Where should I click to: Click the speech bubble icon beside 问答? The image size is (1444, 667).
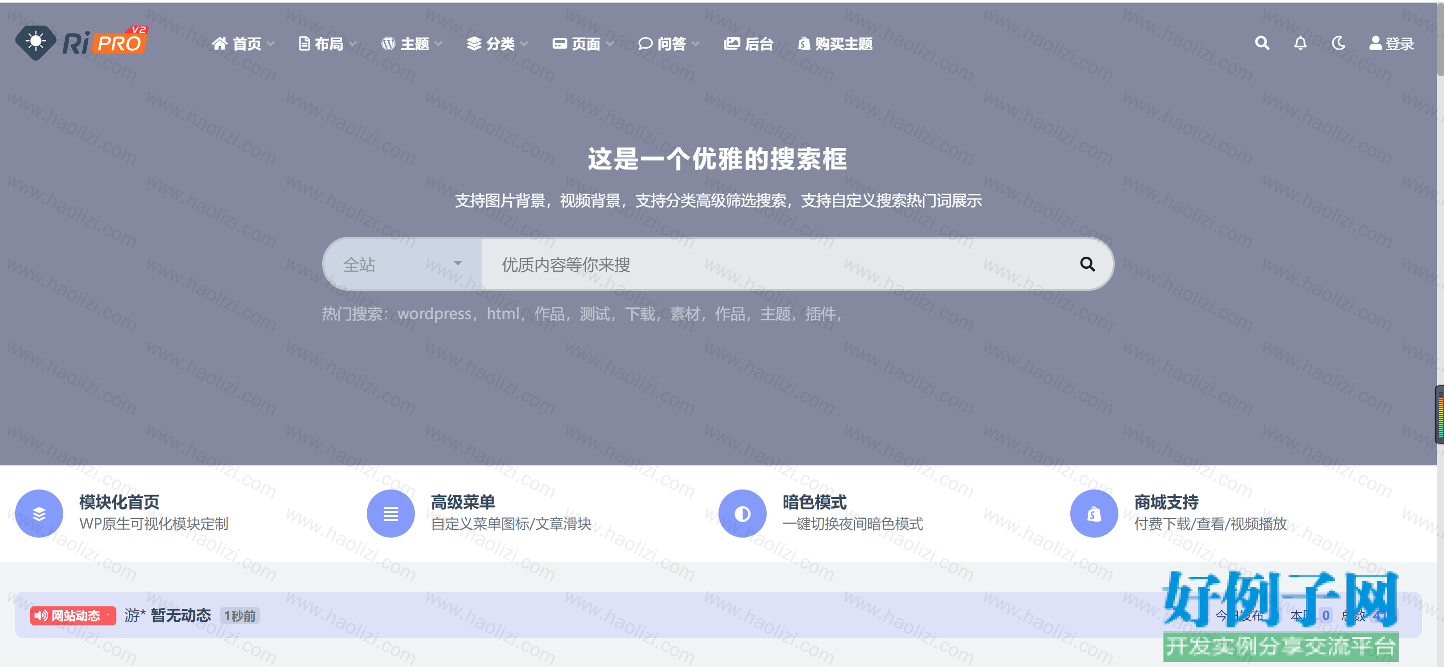pos(645,43)
